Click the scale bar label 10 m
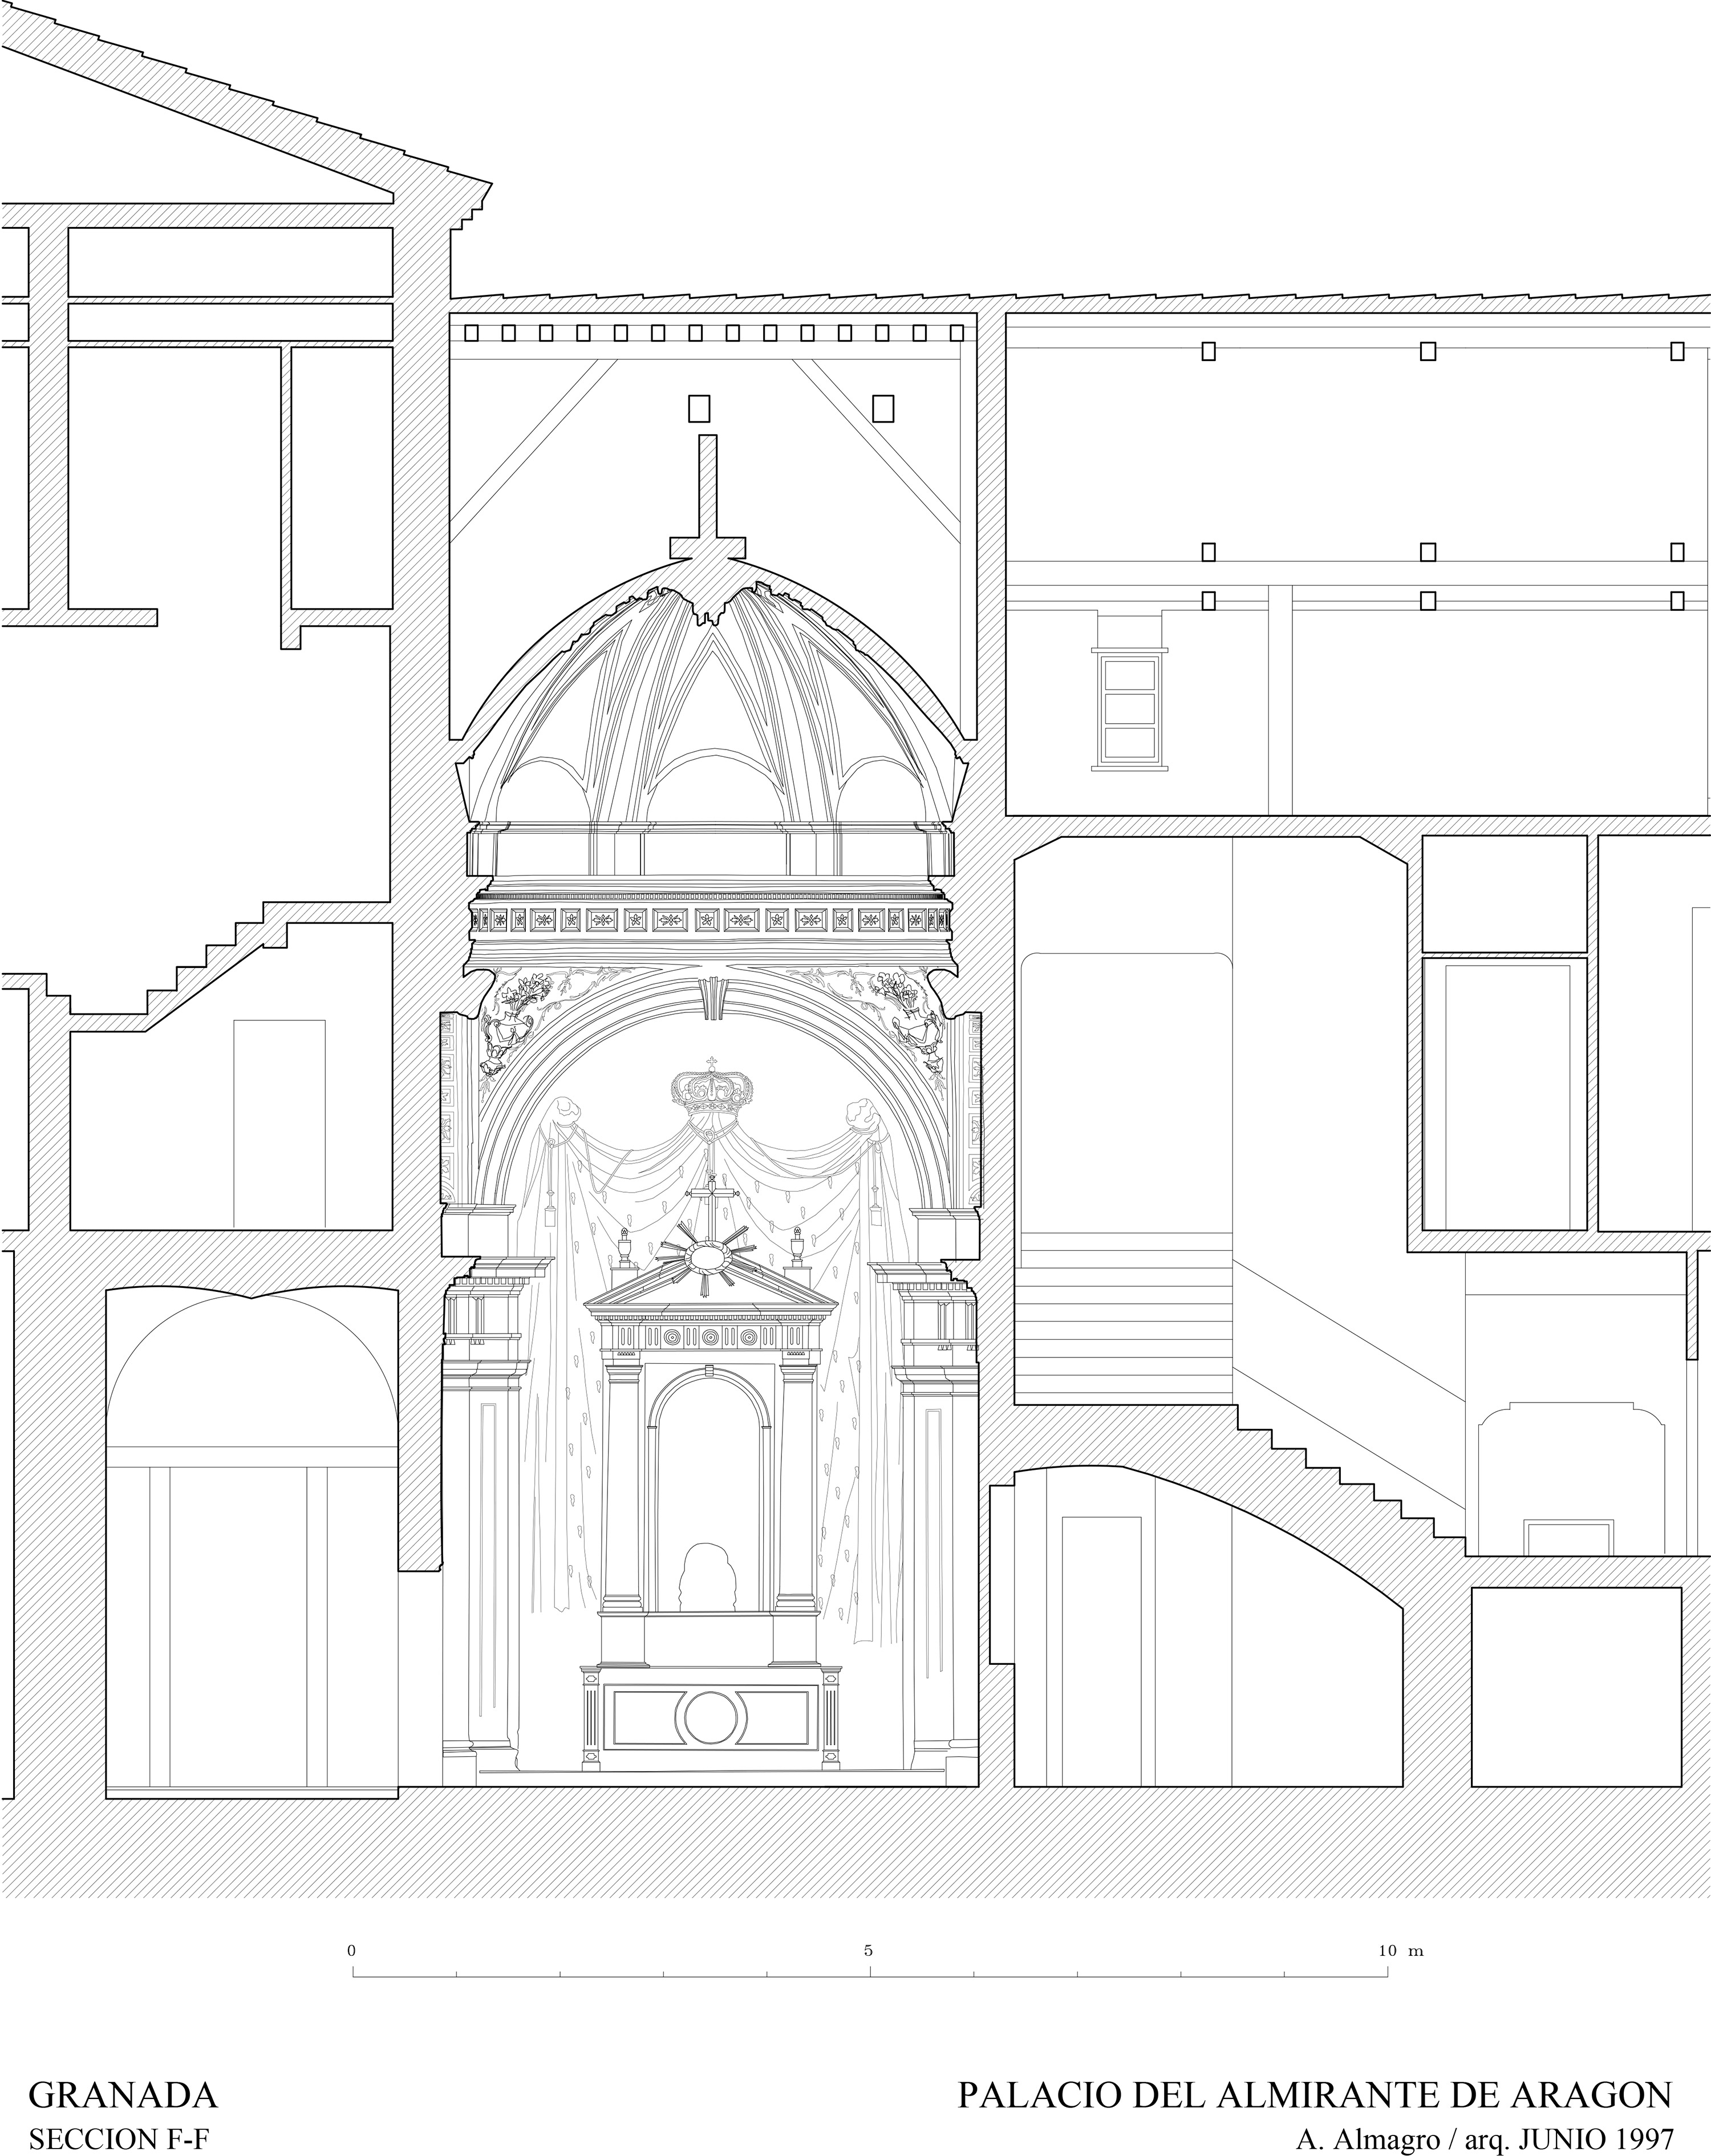The width and height of the screenshot is (1711, 2156). (x=1401, y=1950)
